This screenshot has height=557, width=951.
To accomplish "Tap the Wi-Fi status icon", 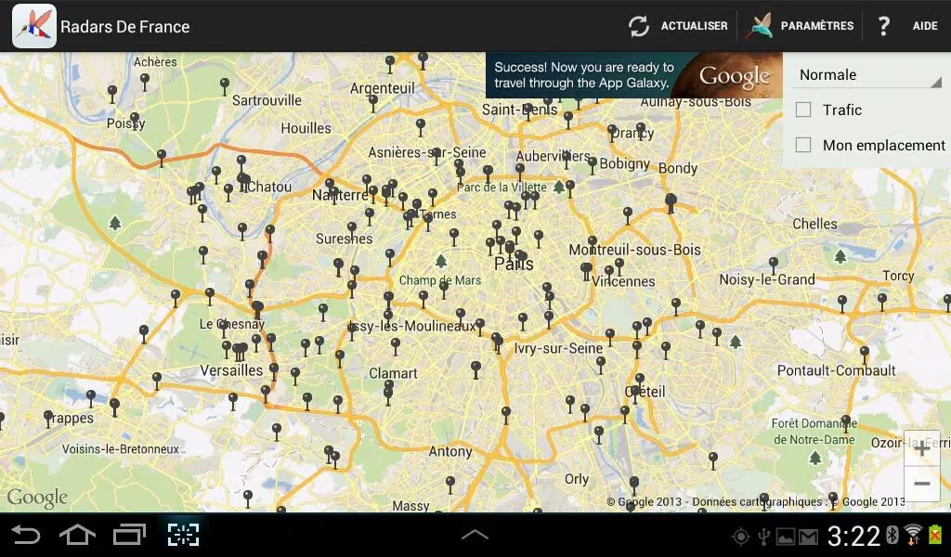I will (914, 535).
